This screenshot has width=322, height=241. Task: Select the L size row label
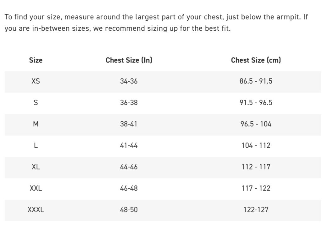(x=36, y=145)
